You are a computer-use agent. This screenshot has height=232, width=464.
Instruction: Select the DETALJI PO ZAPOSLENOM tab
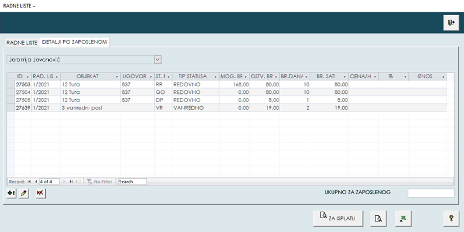click(74, 42)
